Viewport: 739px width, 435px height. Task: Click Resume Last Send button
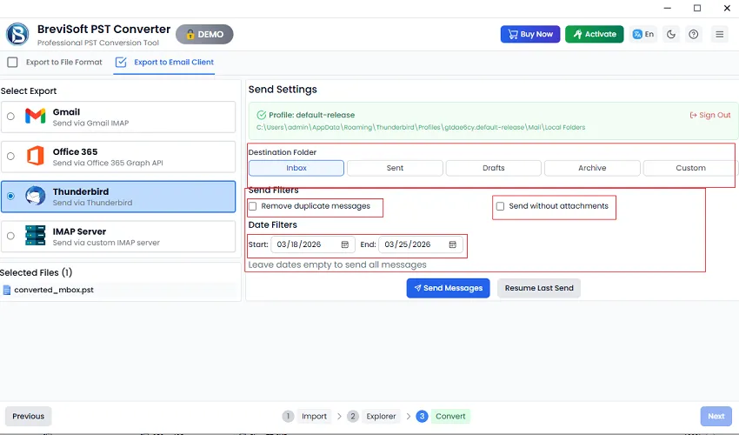pyautogui.click(x=539, y=288)
